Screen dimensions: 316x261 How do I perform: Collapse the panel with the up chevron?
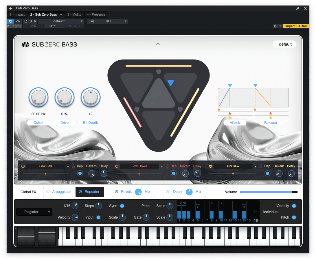(158, 44)
